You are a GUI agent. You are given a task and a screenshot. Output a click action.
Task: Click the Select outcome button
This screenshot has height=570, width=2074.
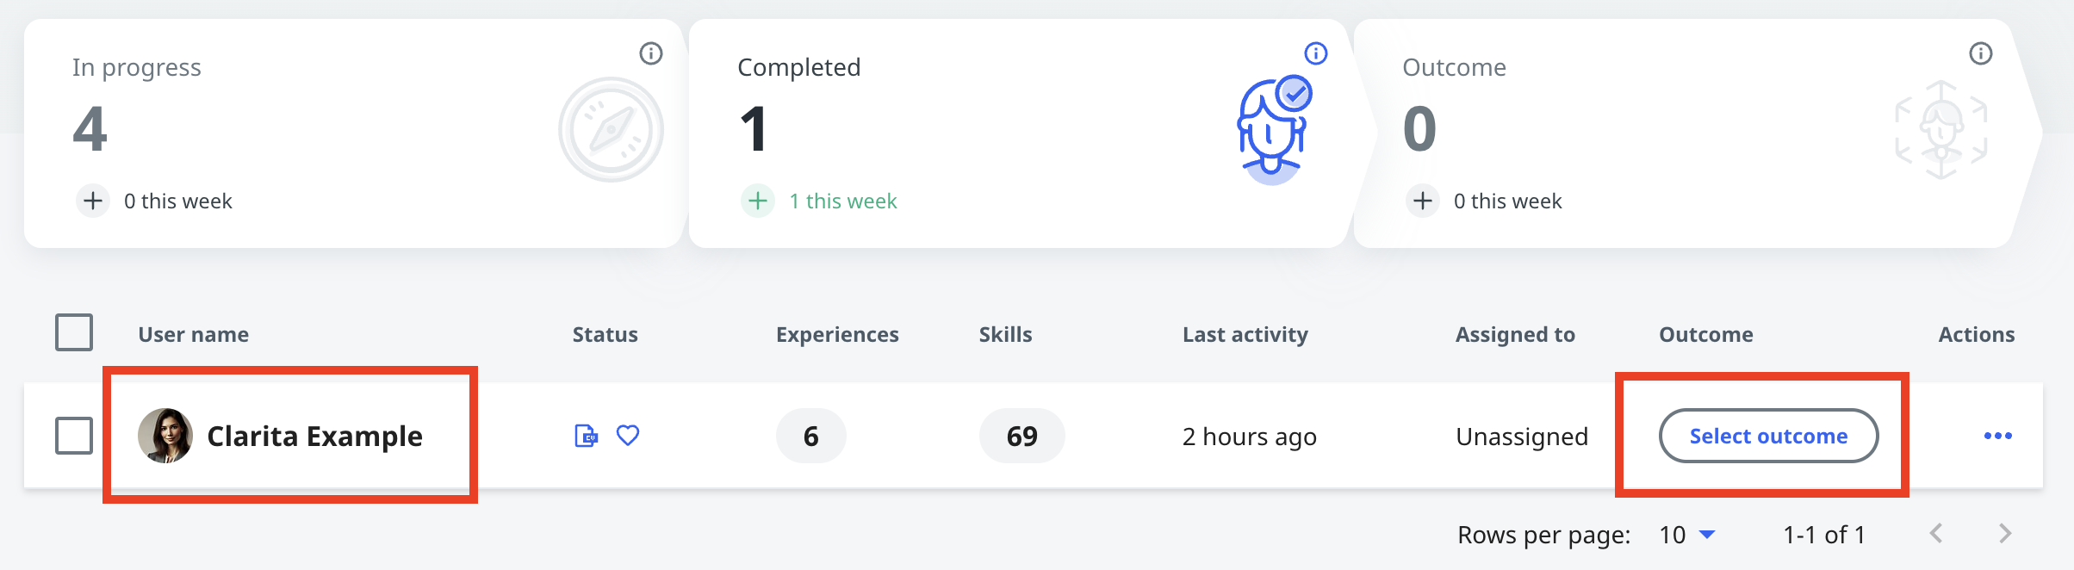(1768, 436)
